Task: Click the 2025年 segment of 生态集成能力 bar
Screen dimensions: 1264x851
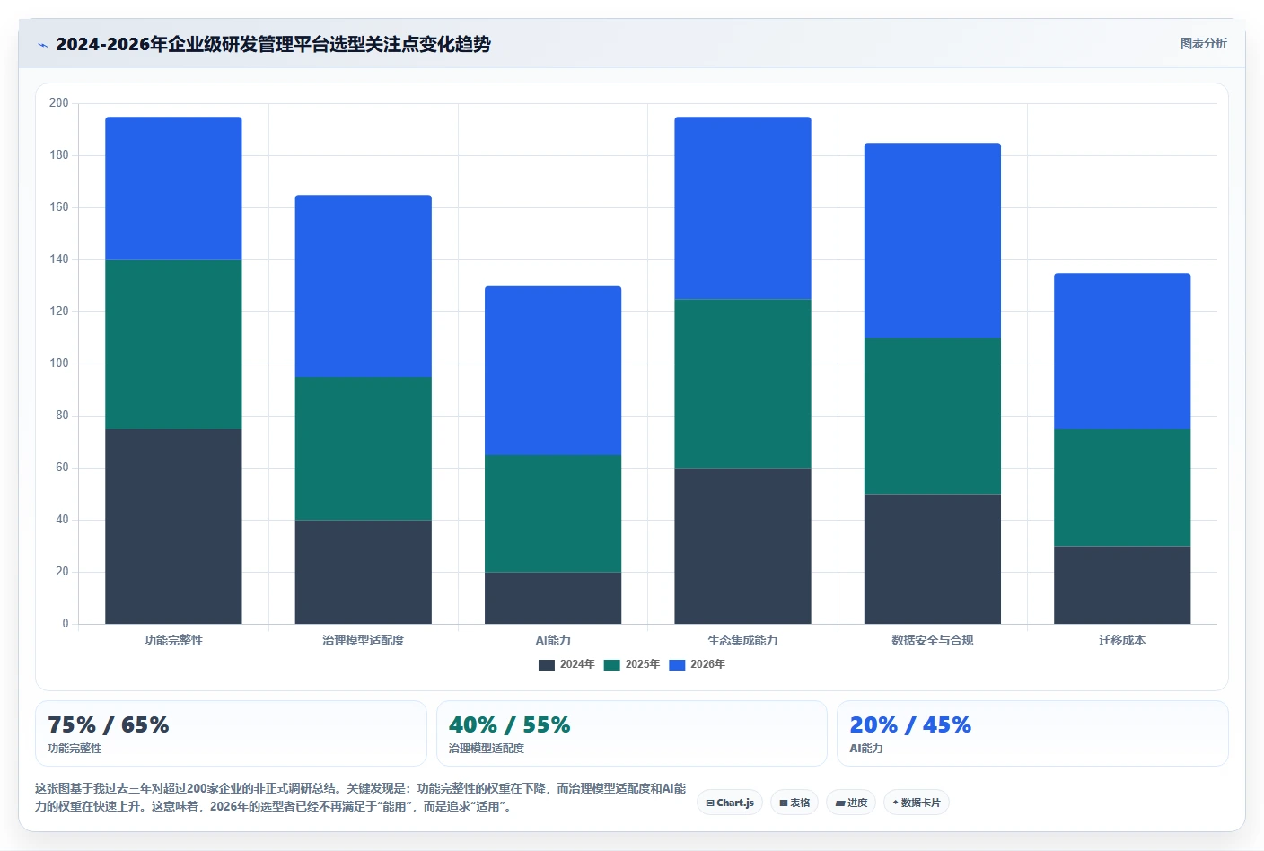Action: click(x=743, y=383)
